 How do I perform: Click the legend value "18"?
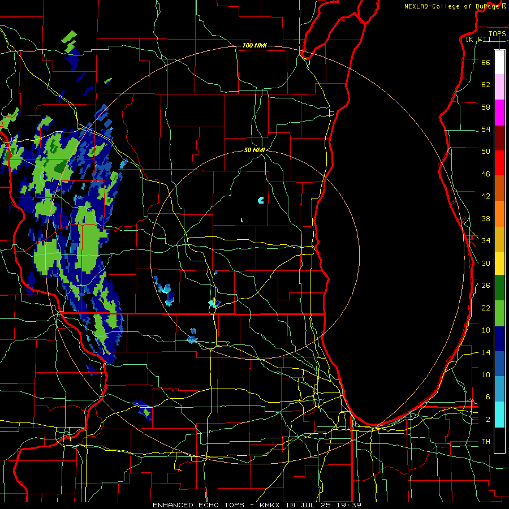point(486,330)
